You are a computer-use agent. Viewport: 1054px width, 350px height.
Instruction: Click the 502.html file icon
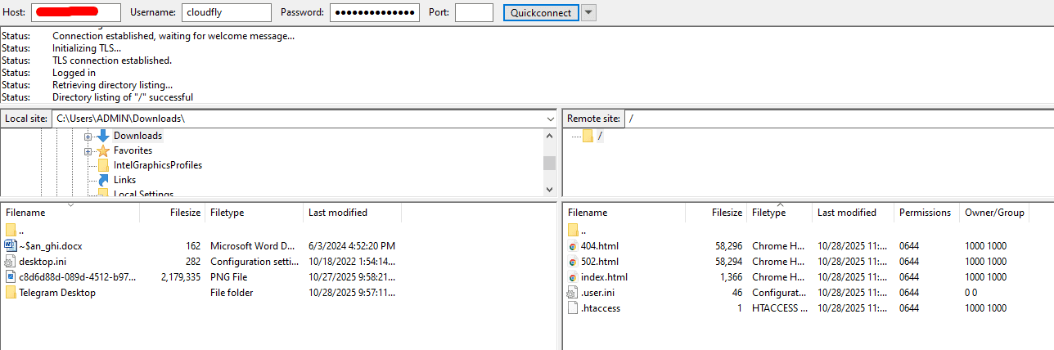(573, 262)
